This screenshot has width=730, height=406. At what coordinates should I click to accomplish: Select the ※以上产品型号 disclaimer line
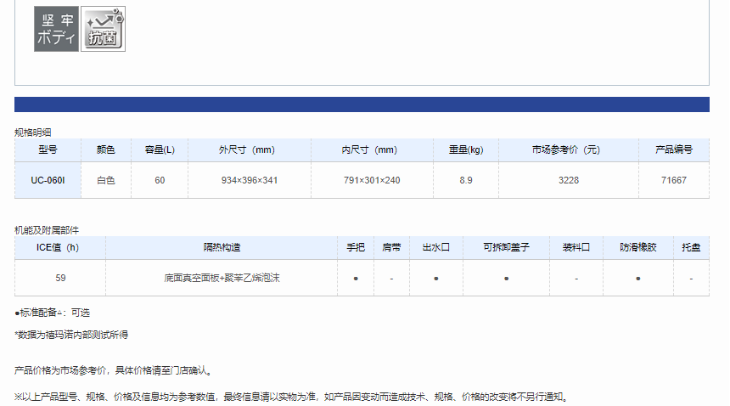pyautogui.click(x=292, y=397)
